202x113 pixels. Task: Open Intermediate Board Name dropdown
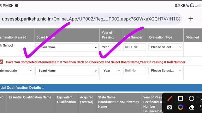point(67,71)
